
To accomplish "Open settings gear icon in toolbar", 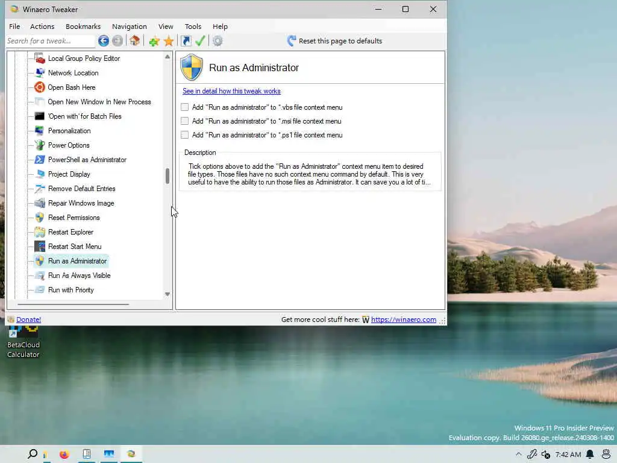I will [x=218, y=41].
